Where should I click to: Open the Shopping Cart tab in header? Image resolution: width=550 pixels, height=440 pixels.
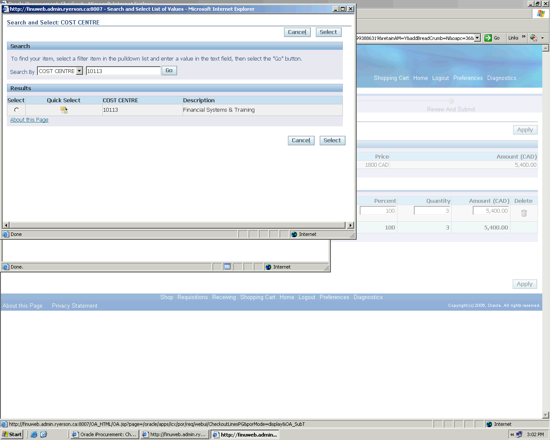pos(391,78)
